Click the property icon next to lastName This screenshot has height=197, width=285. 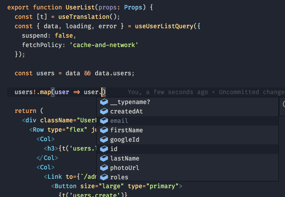coord(104,158)
